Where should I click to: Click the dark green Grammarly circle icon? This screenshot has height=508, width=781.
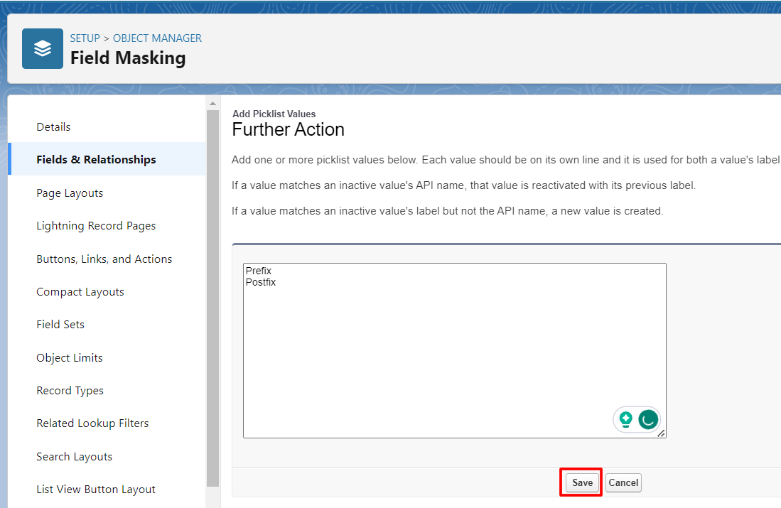tap(647, 420)
